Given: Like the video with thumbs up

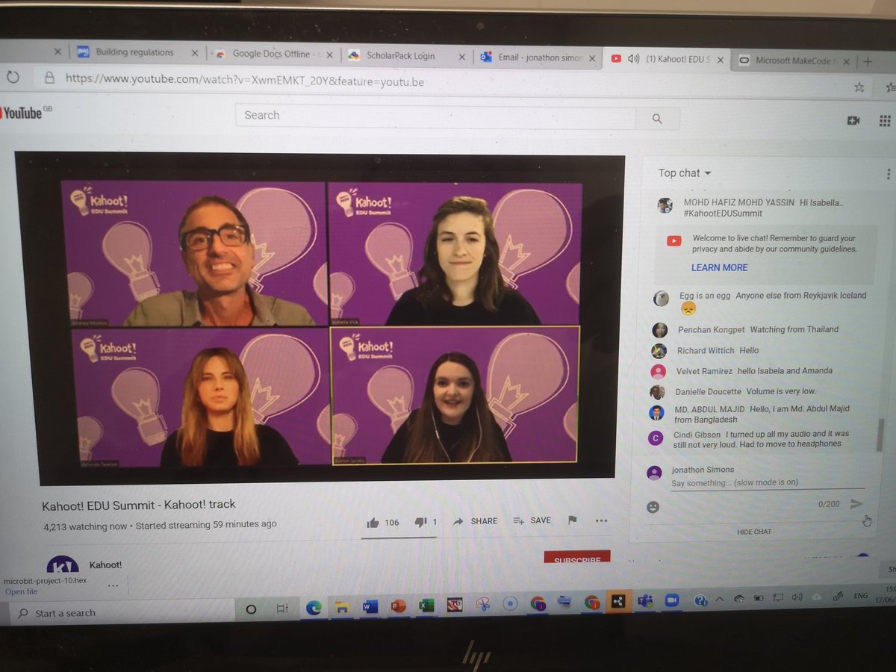Looking at the screenshot, I should tap(373, 522).
